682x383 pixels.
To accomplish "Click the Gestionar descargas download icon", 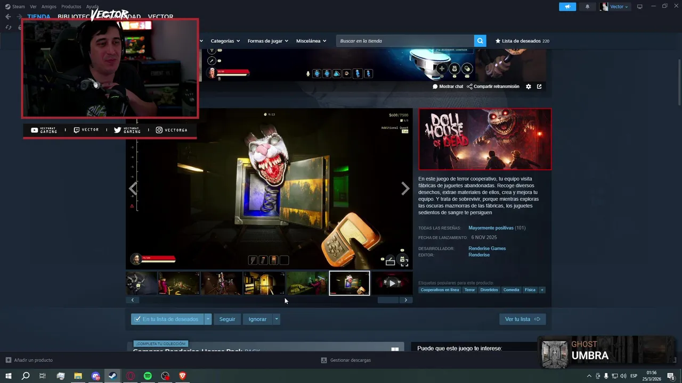I will 323,360.
